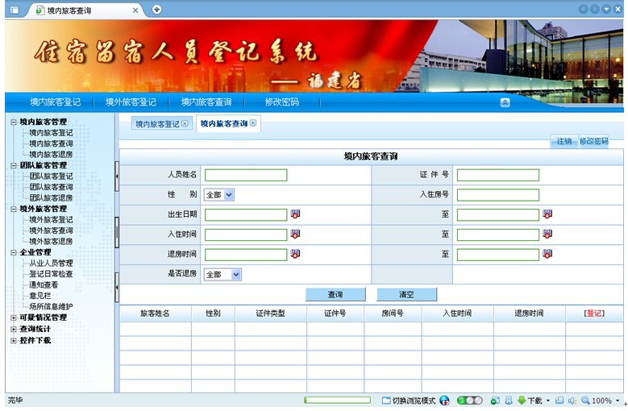Screen dimensions: 628x411
Task: Collapse the 企业管理 tree node
Action: click(x=13, y=252)
